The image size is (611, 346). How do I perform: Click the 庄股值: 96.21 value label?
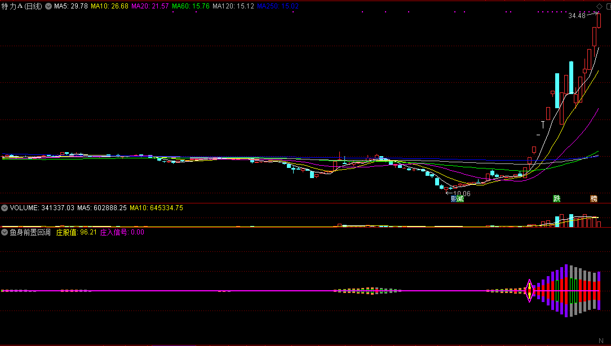point(77,232)
